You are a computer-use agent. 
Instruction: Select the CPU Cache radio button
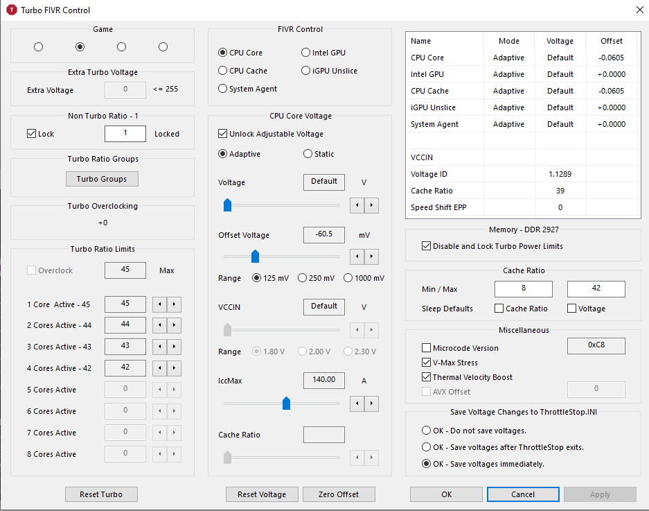pos(223,71)
